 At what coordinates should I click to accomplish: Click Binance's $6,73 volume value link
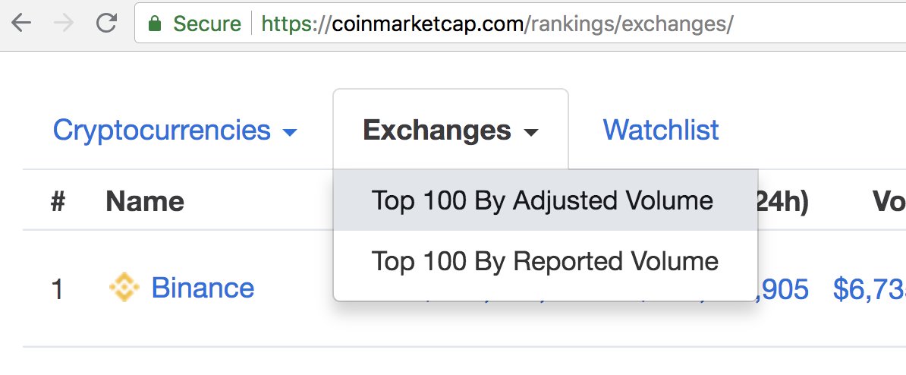pos(869,288)
